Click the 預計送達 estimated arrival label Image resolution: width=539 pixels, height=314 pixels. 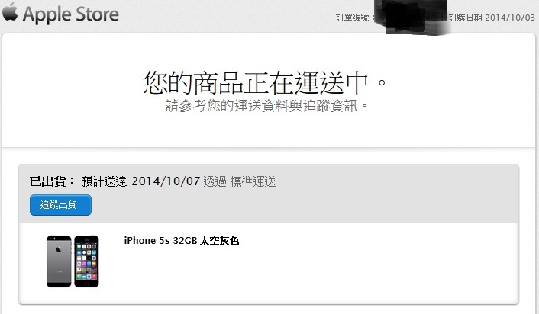tap(104, 181)
